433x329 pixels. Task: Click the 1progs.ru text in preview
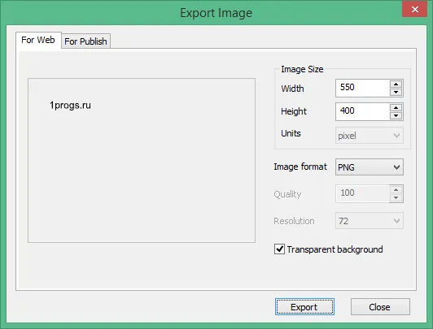tap(70, 106)
